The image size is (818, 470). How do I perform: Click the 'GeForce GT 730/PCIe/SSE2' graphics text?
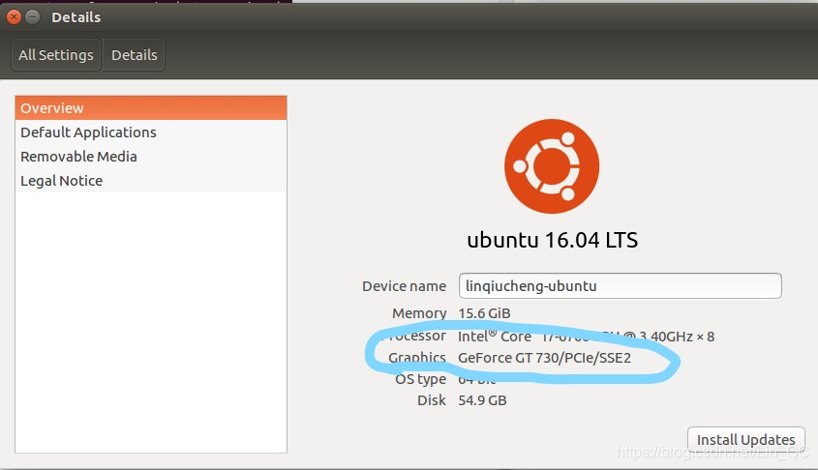544,358
